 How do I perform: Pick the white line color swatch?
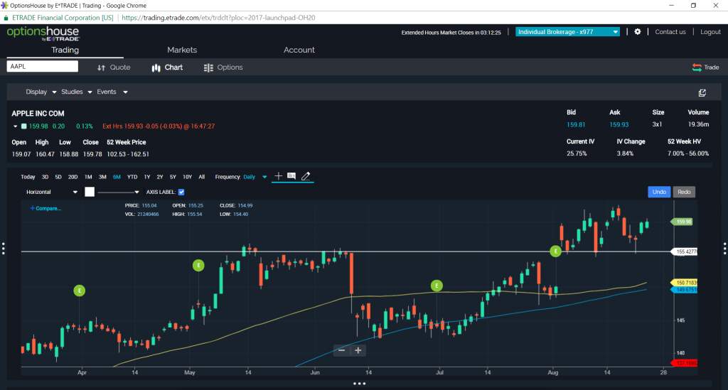coord(90,192)
